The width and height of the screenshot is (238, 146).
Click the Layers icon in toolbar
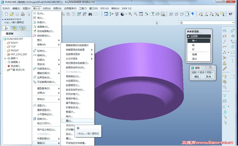[x=157, y=14]
